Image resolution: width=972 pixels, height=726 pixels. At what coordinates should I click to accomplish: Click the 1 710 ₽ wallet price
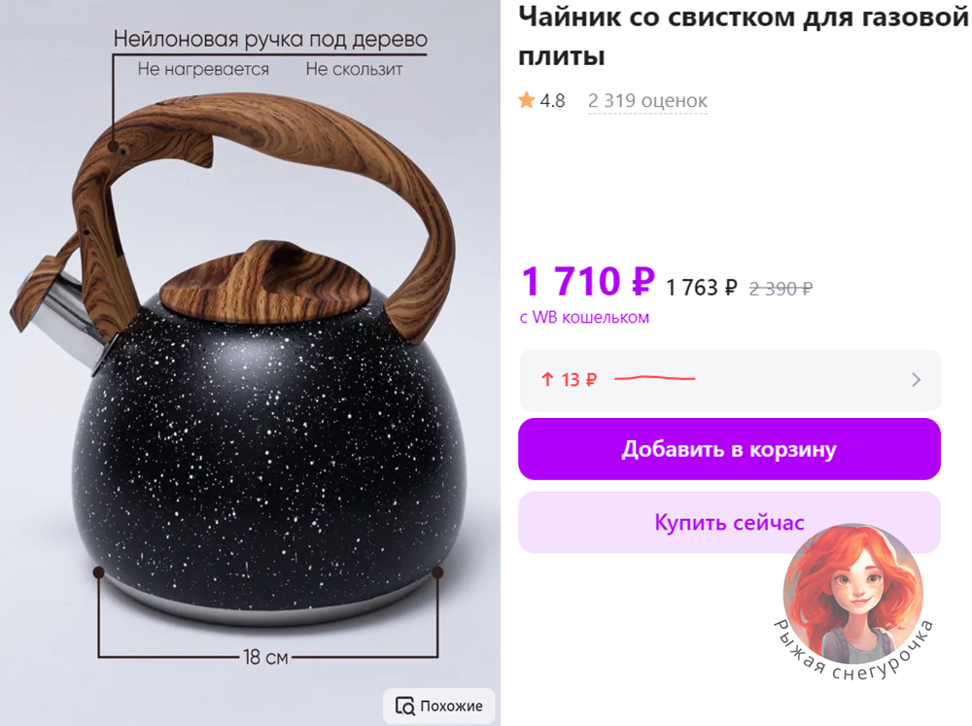pyautogui.click(x=588, y=281)
